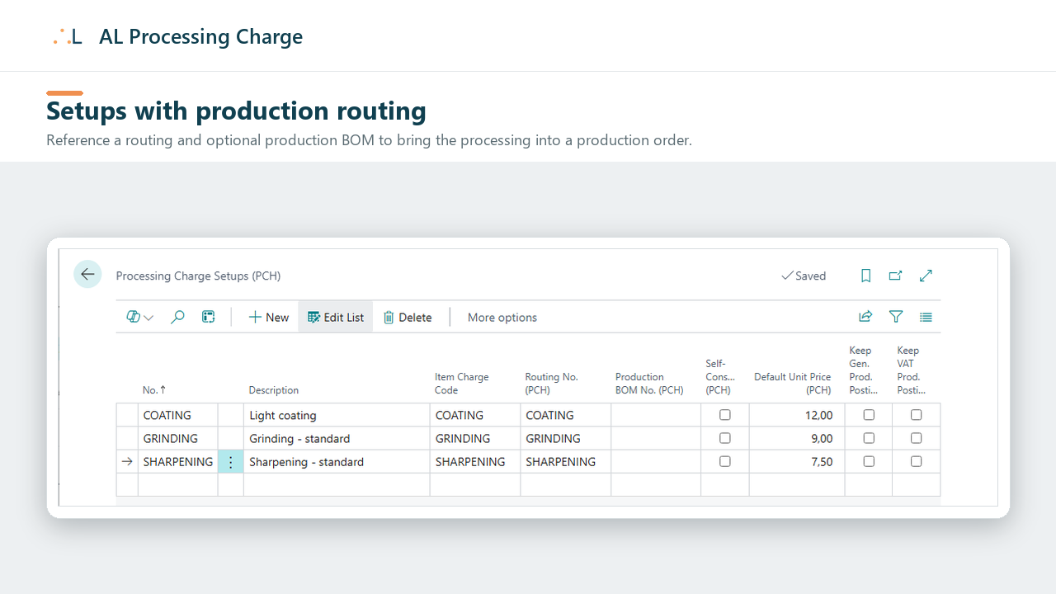Switch list layout view icon

click(926, 316)
